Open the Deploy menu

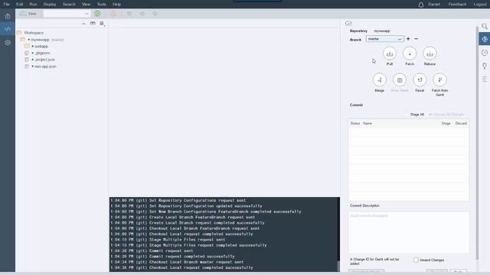[x=50, y=5]
